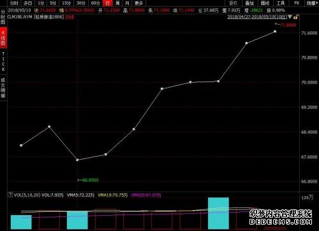Viewport: 319px width, 231px height.
Task: Choose the 1分 interval
Action: 41,3
